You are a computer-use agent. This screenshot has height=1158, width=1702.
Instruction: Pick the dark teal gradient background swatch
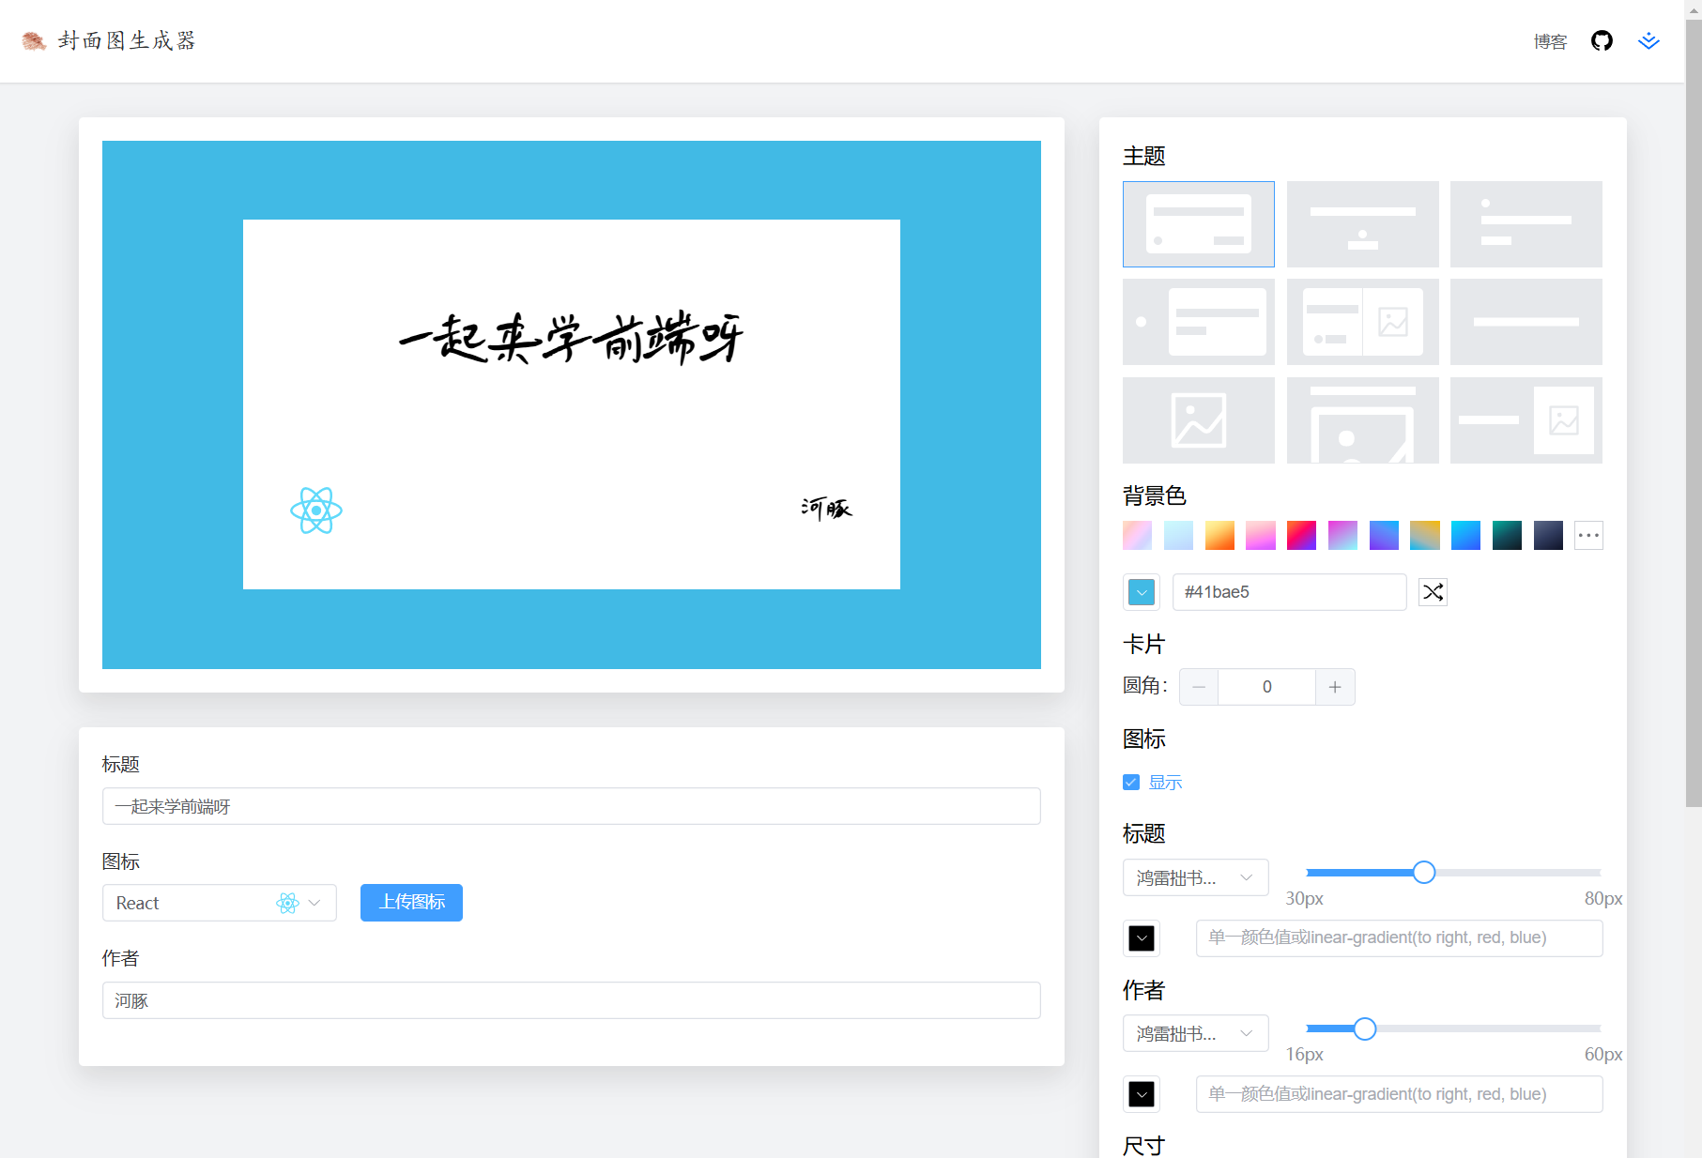click(x=1507, y=536)
